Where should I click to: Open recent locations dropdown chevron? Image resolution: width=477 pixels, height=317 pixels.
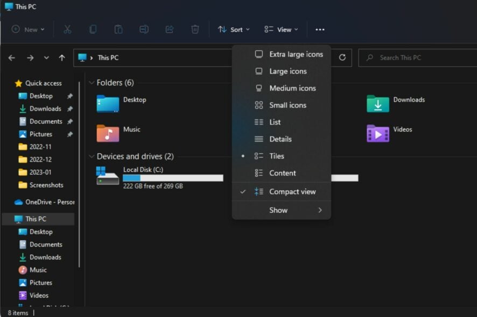click(46, 57)
